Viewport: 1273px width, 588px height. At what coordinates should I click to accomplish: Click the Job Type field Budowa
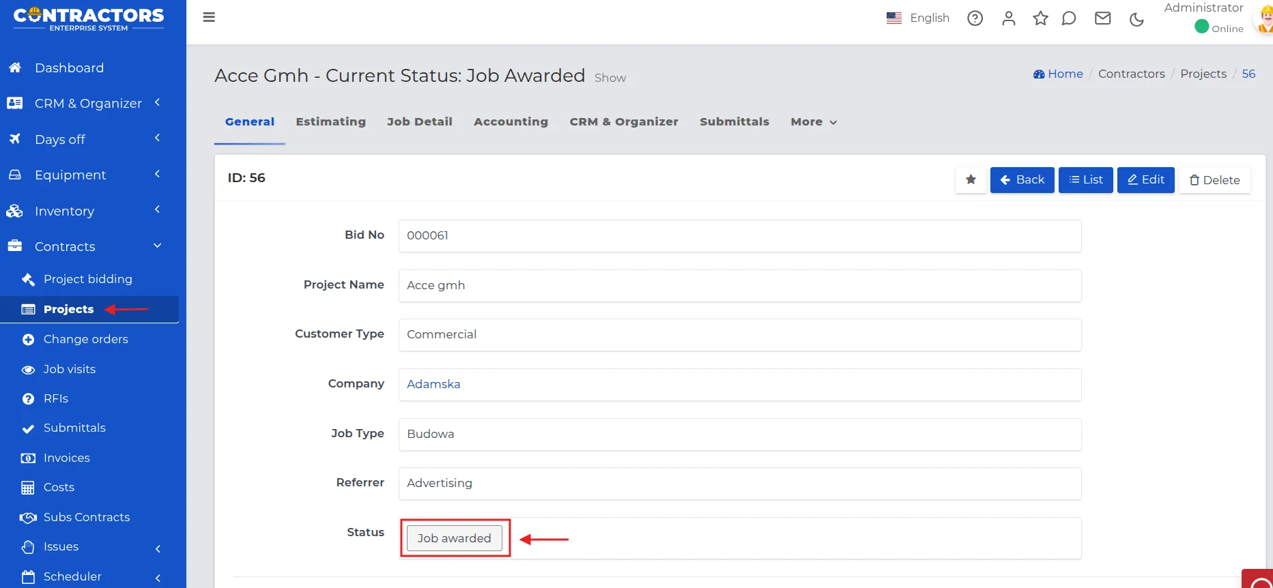[740, 434]
